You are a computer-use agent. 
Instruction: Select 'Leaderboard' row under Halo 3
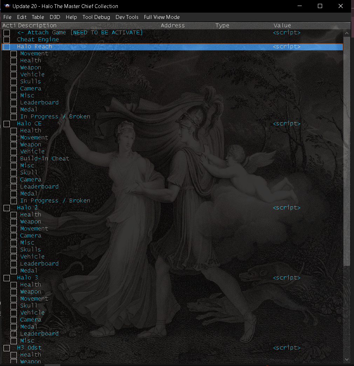pyautogui.click(x=39, y=333)
